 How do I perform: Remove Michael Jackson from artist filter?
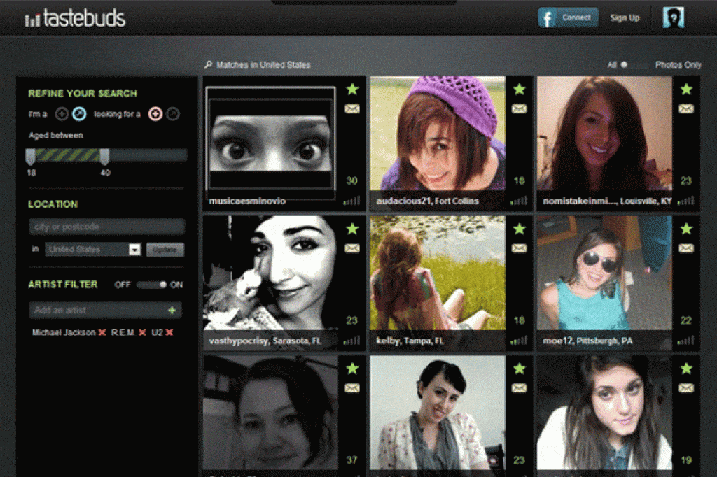tap(102, 333)
